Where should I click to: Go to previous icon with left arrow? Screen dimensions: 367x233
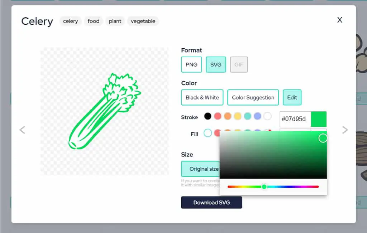(22, 130)
